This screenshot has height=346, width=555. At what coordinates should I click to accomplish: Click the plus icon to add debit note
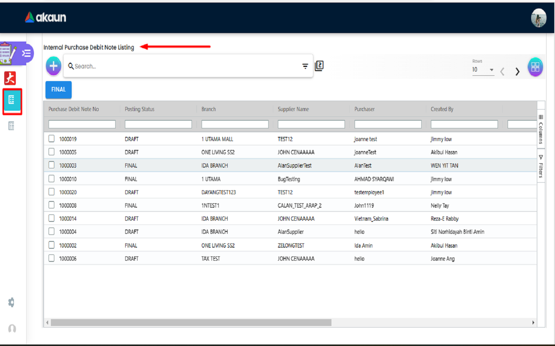coord(54,66)
